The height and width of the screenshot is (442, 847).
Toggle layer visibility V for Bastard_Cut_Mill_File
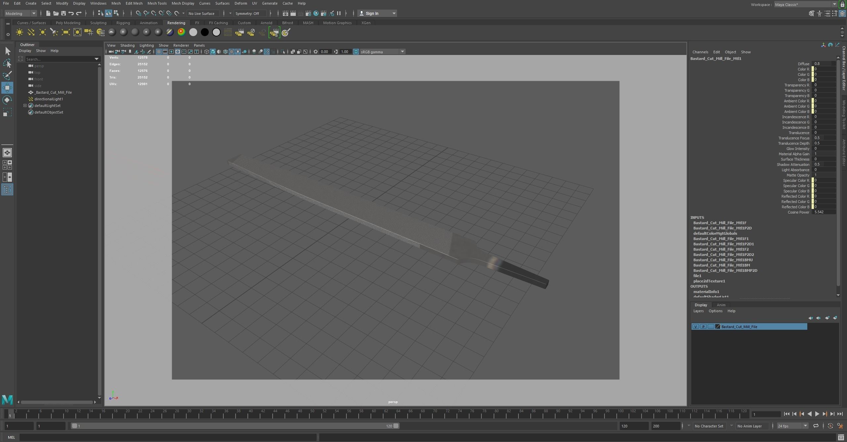[695, 327]
